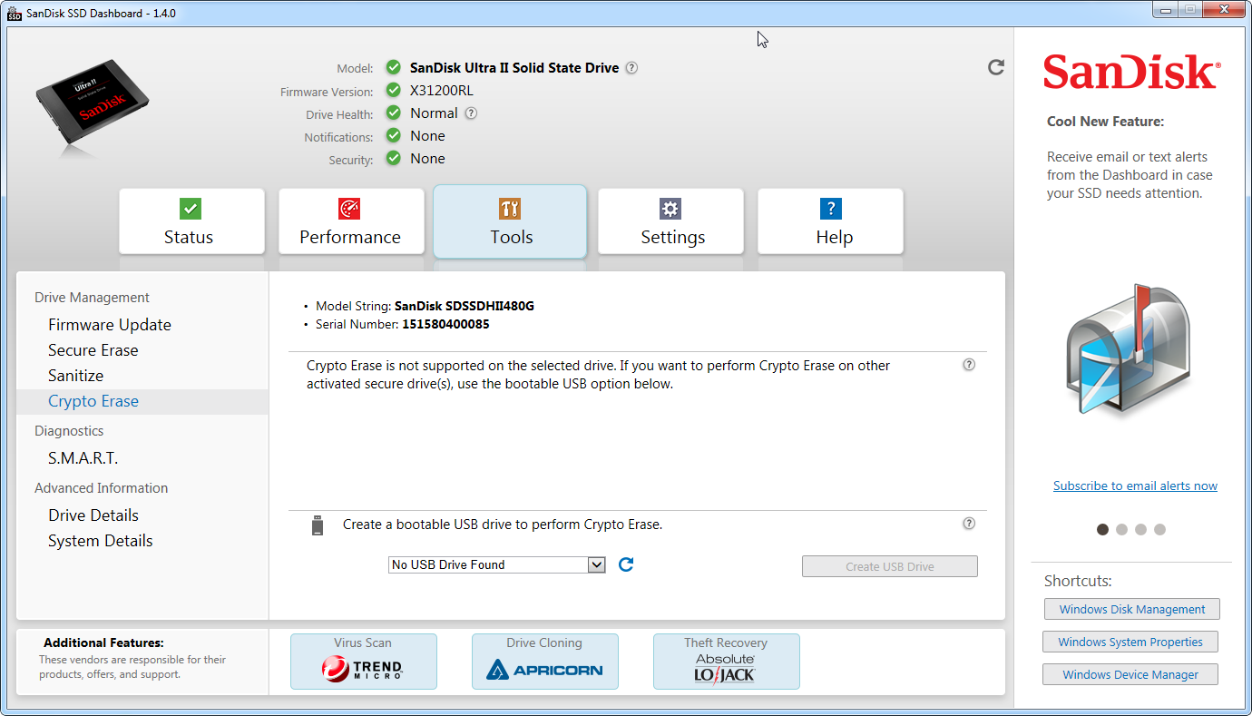This screenshot has height=716, width=1252.
Task: Minimize the SanDisk SSD Dashboard window
Action: 1166,9
